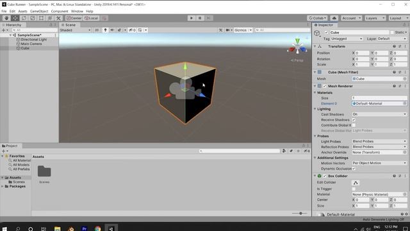The image size is (410, 231).
Task: Open Account menu
Action: pos(351,18)
